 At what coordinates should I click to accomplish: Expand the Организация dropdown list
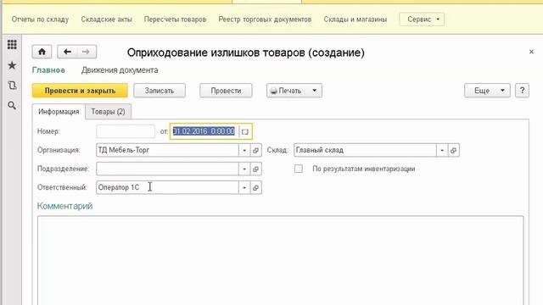pos(244,150)
